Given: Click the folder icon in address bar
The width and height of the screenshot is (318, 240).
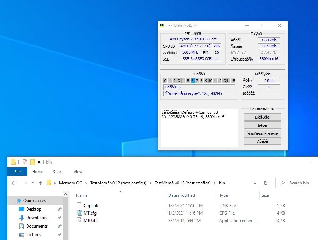Looking at the screenshot, I should click(49, 183).
